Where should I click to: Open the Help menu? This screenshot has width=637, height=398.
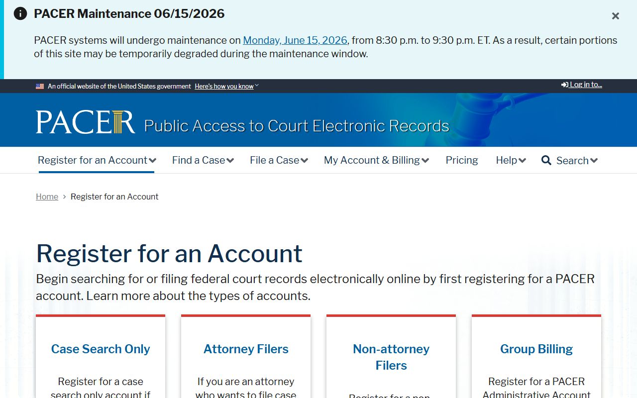click(511, 160)
